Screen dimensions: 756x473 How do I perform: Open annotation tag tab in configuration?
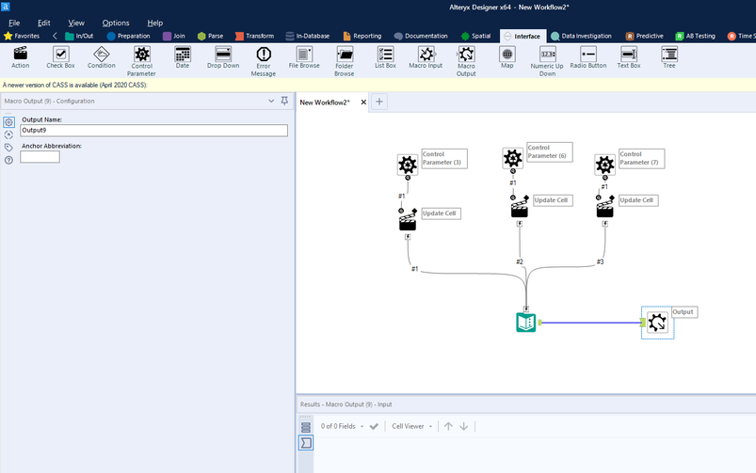pos(8,148)
